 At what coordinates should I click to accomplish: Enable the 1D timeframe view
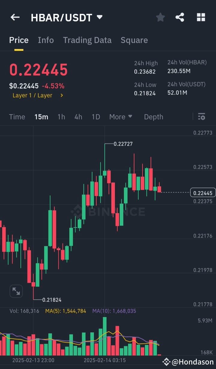[x=96, y=117]
